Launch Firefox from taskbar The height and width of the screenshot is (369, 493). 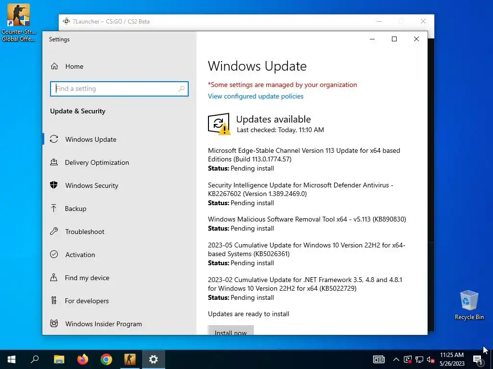tap(83, 359)
